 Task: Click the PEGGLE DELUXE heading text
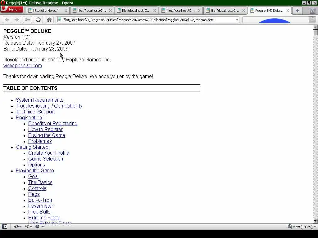click(x=27, y=31)
